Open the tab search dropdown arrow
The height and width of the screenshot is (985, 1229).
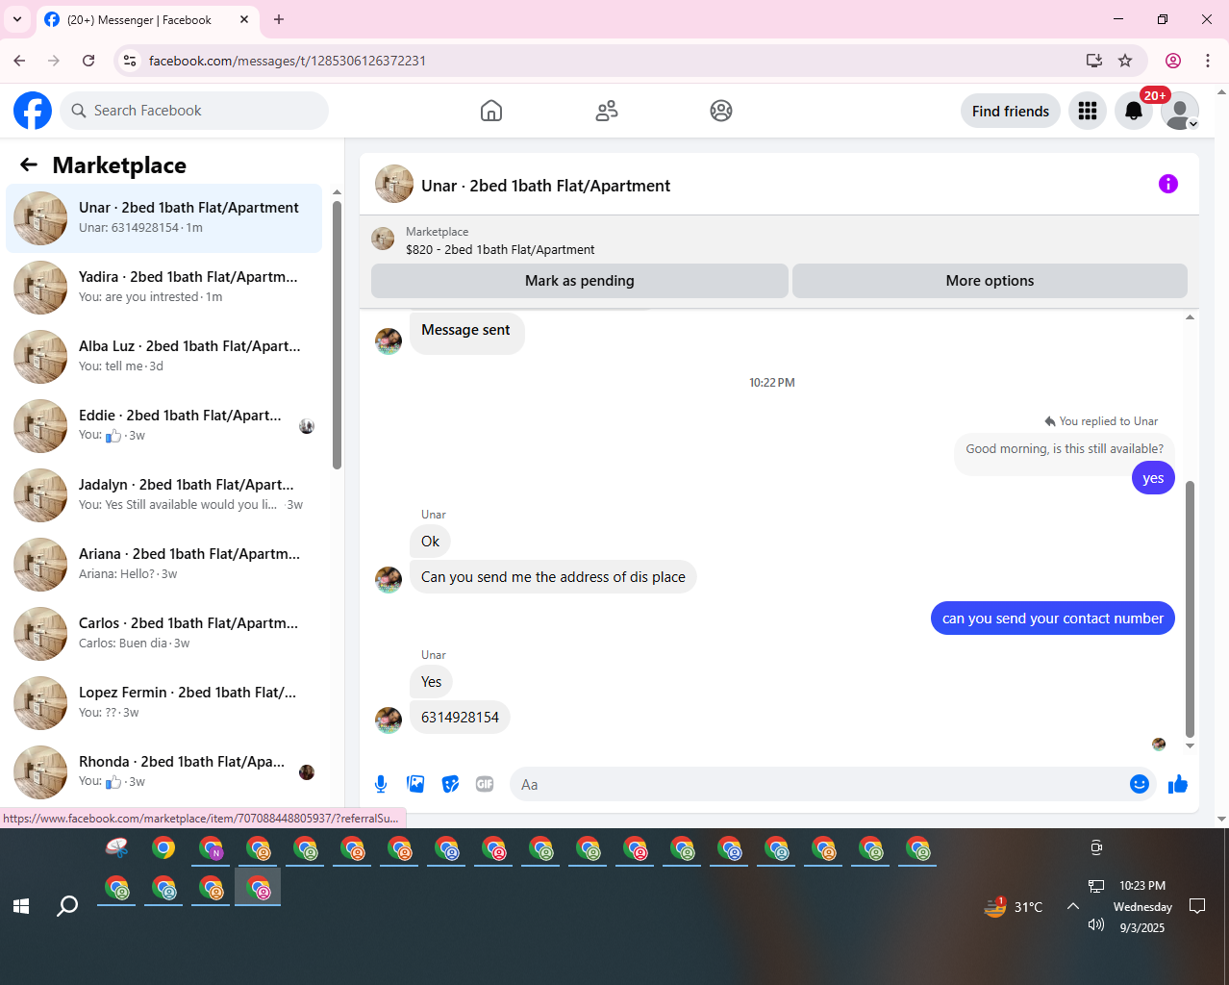point(17,19)
